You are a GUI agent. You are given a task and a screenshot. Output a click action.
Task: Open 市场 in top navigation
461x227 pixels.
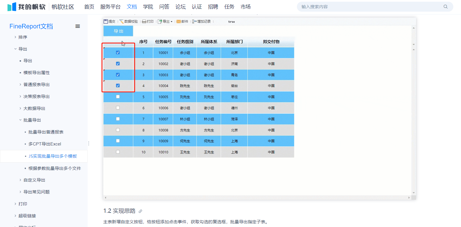[x=245, y=7]
